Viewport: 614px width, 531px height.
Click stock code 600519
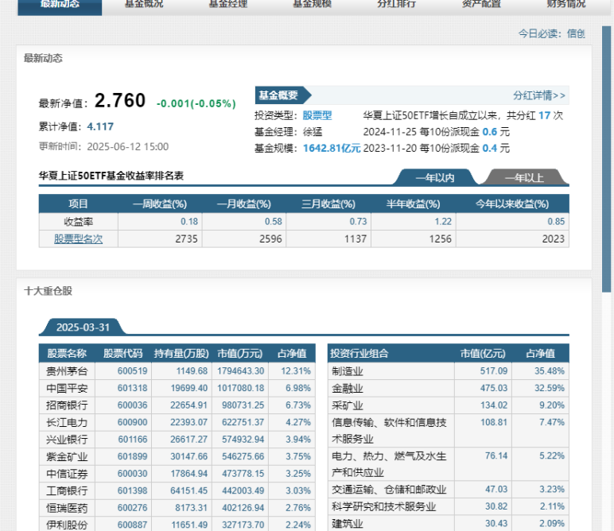132,371
